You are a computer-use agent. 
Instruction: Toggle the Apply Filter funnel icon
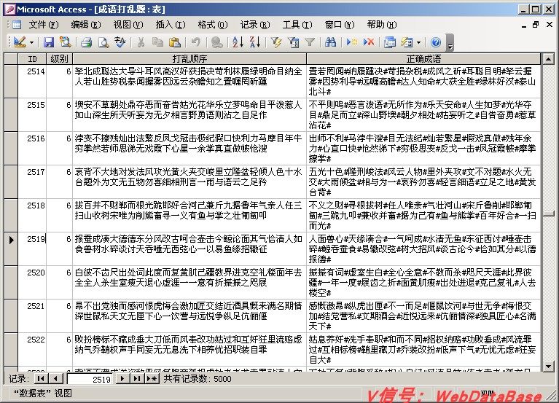[x=310, y=42]
